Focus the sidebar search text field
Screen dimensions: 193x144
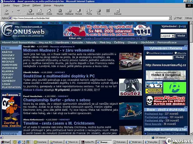tap(159, 57)
